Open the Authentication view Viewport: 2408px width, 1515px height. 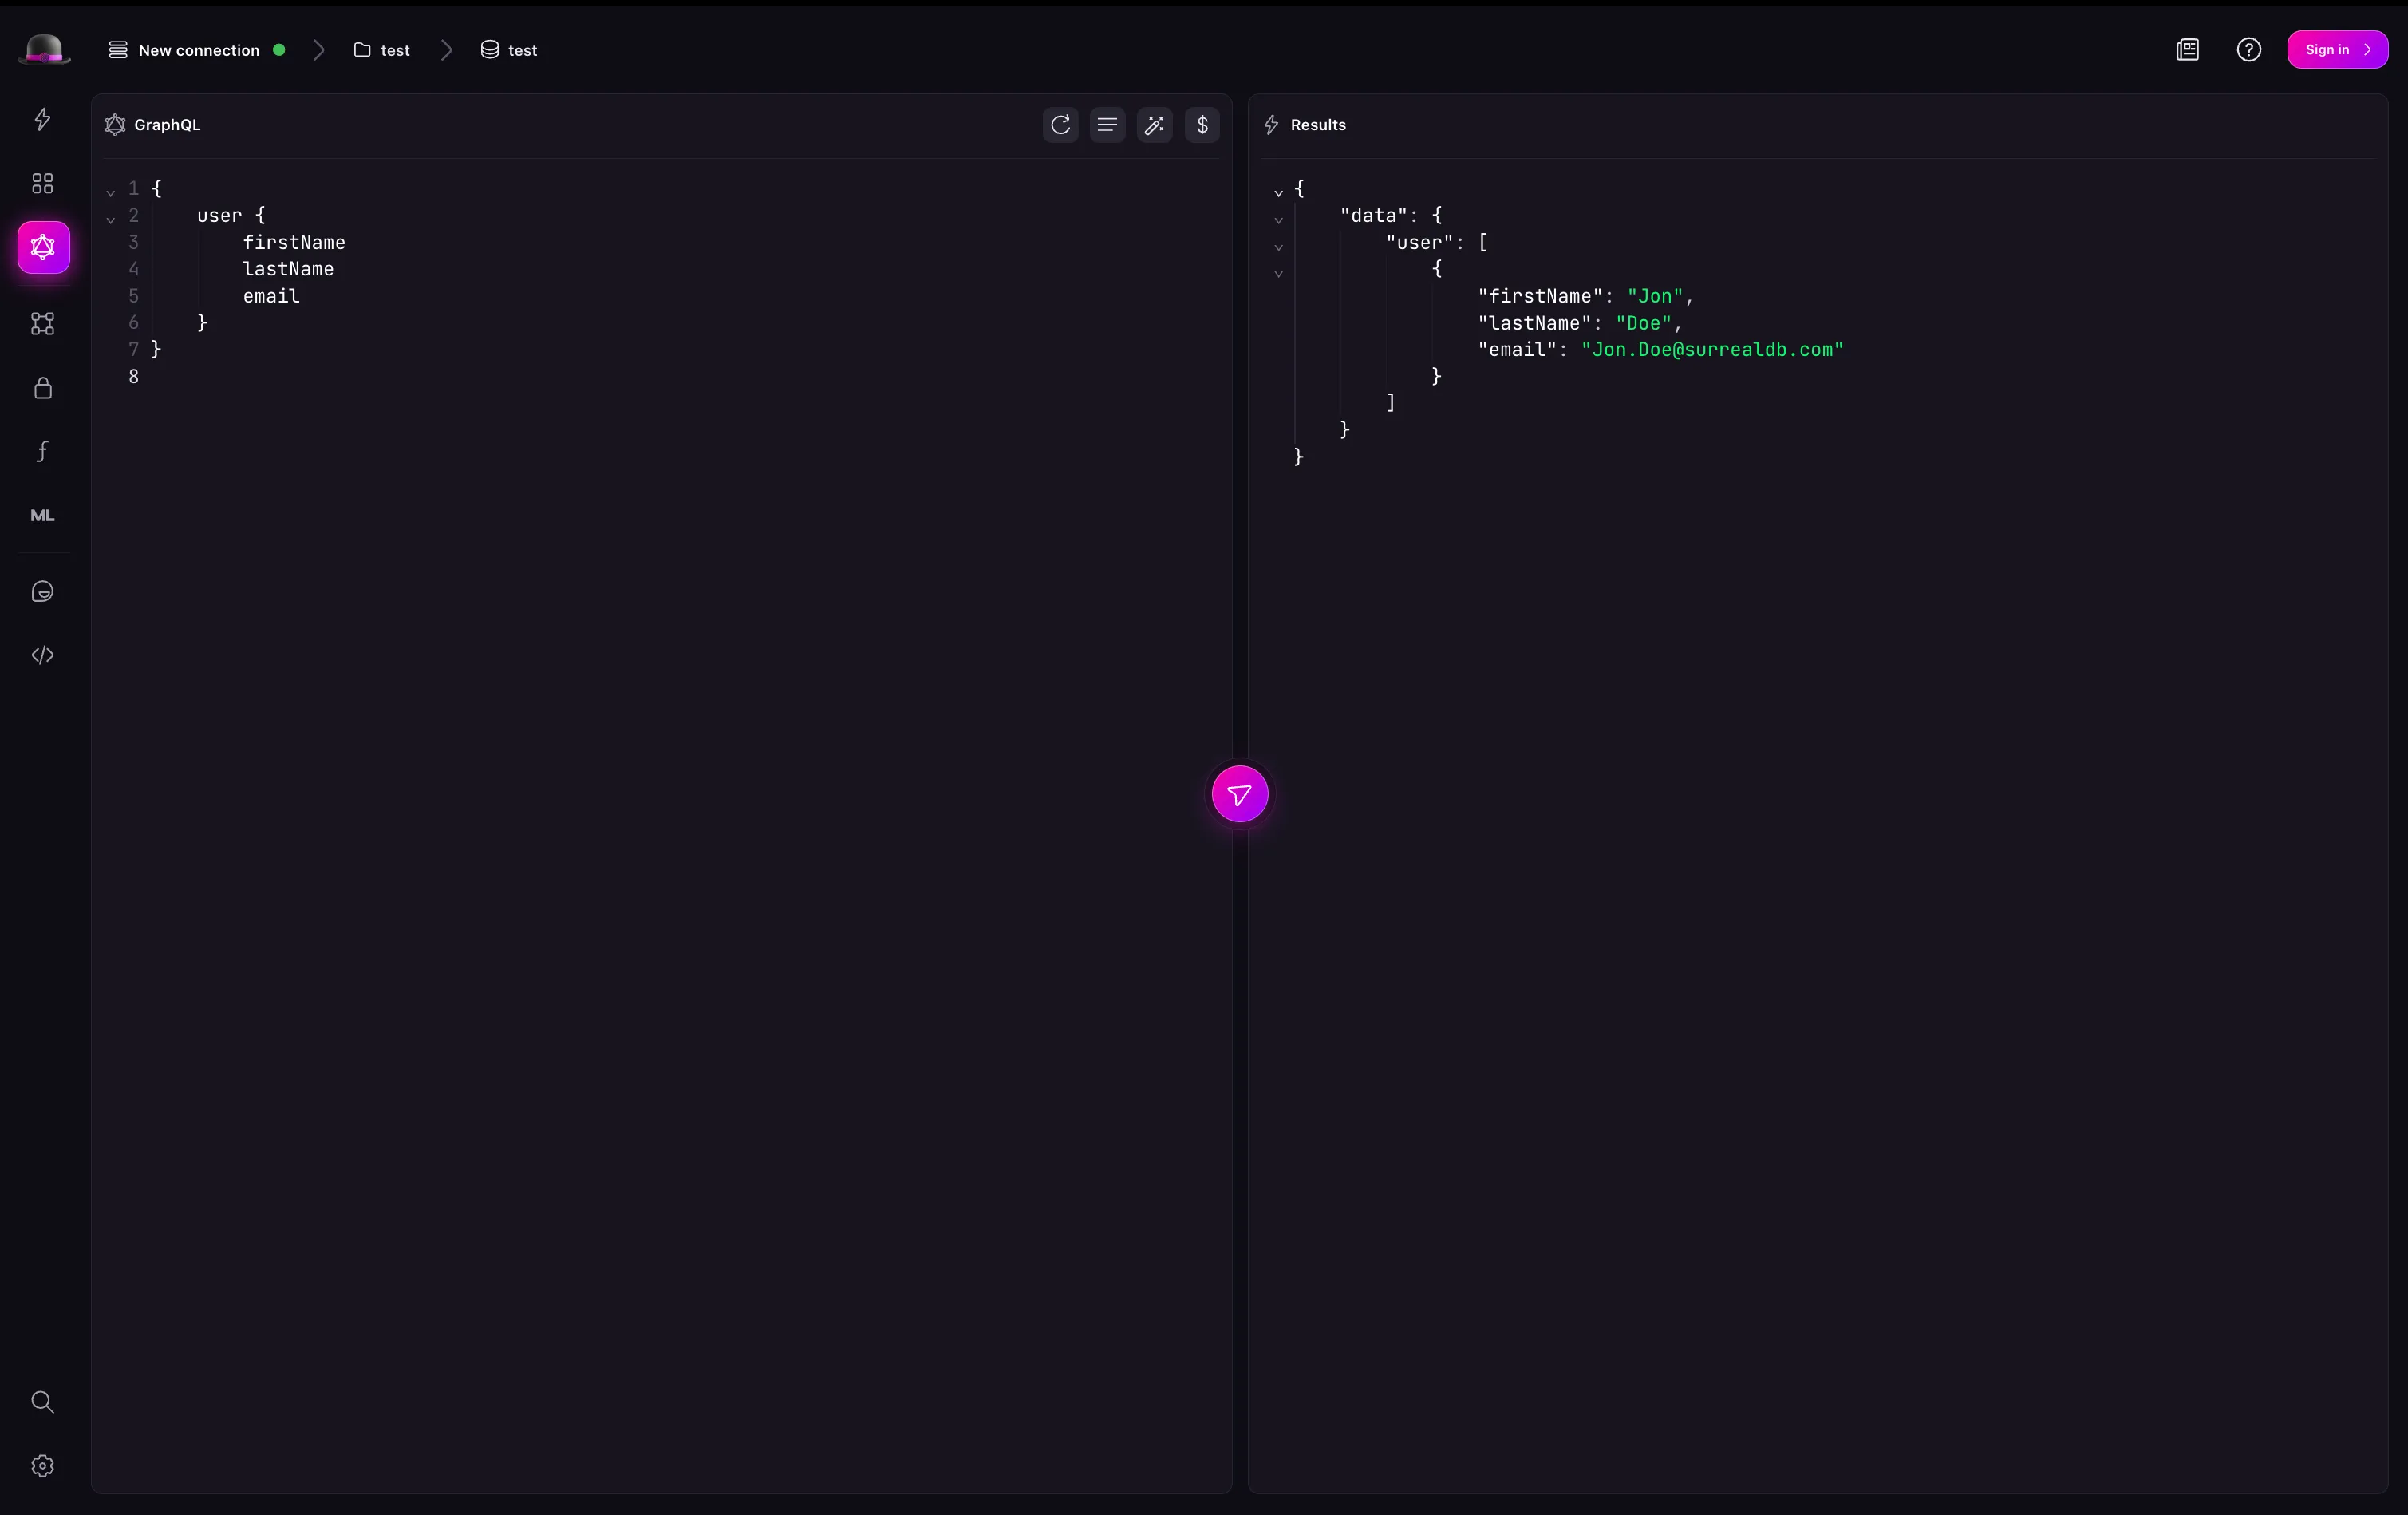tap(42, 390)
